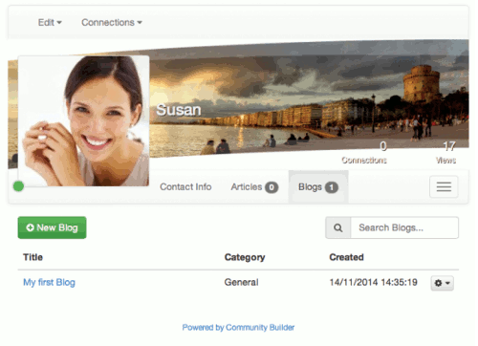This screenshot has width=478, height=346.
Task: Open the Connections dropdown menu
Action: pyautogui.click(x=112, y=23)
